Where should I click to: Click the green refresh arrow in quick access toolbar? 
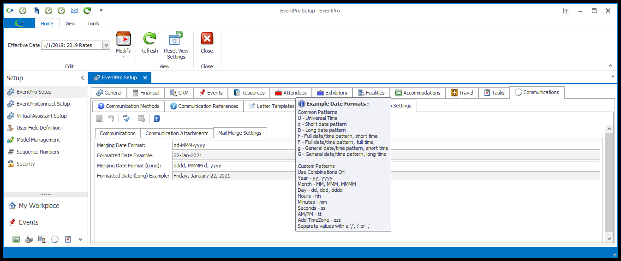[87, 10]
